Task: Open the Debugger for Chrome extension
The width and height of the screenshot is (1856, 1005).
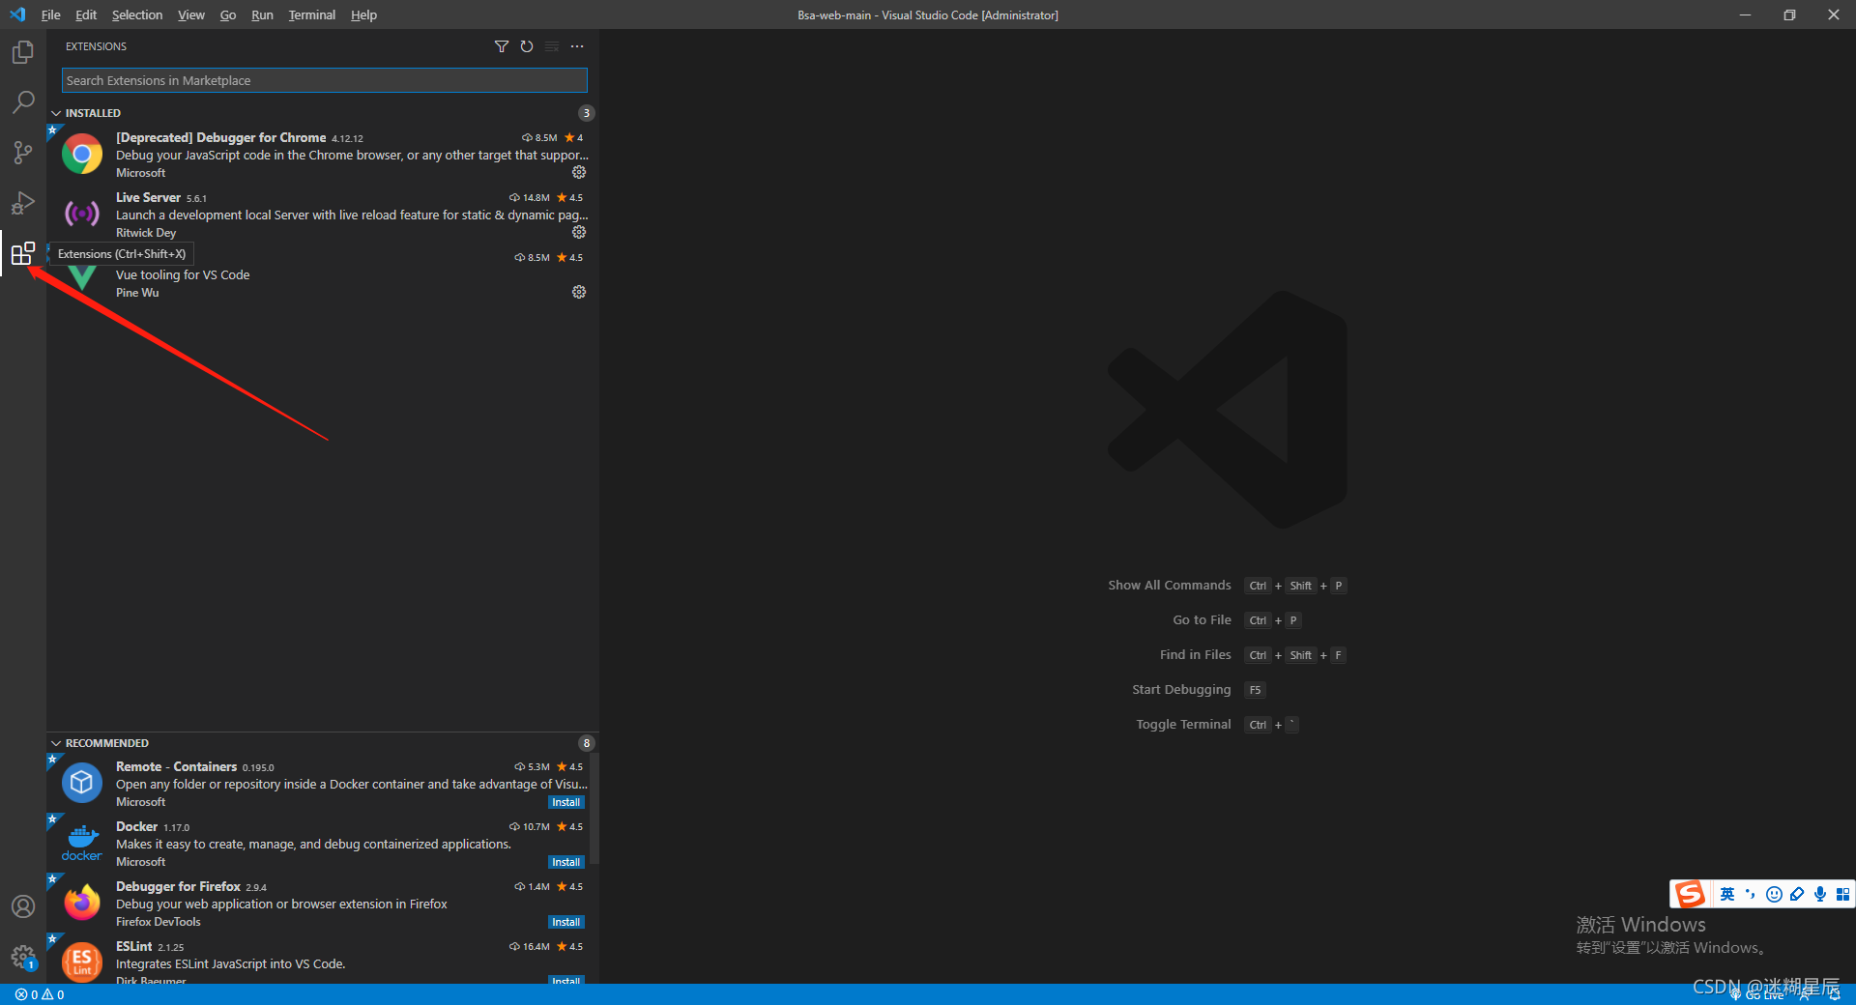Action: (323, 155)
